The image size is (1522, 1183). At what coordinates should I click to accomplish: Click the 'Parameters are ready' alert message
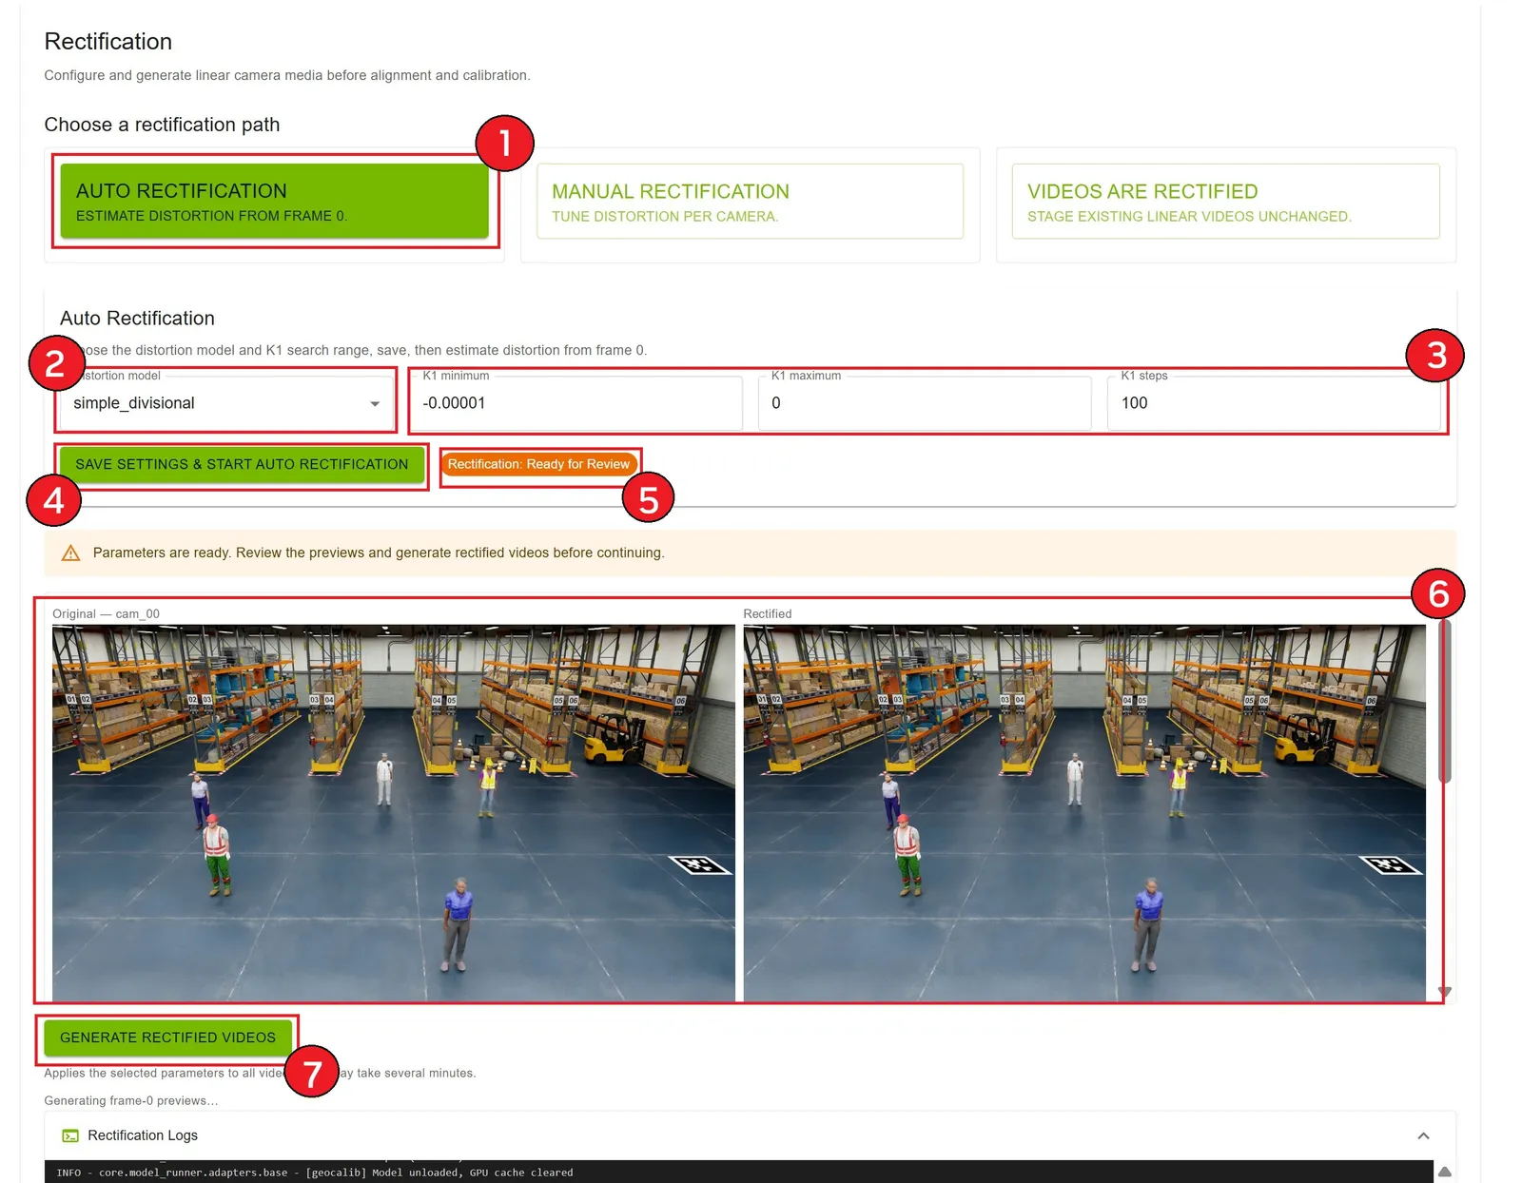pyautogui.click(x=379, y=553)
